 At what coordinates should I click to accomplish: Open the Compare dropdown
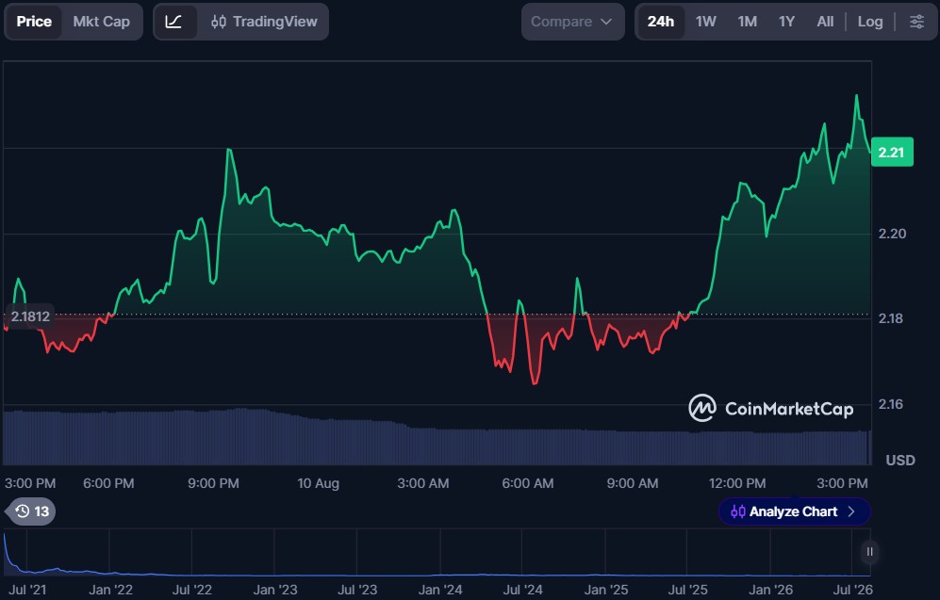(572, 22)
